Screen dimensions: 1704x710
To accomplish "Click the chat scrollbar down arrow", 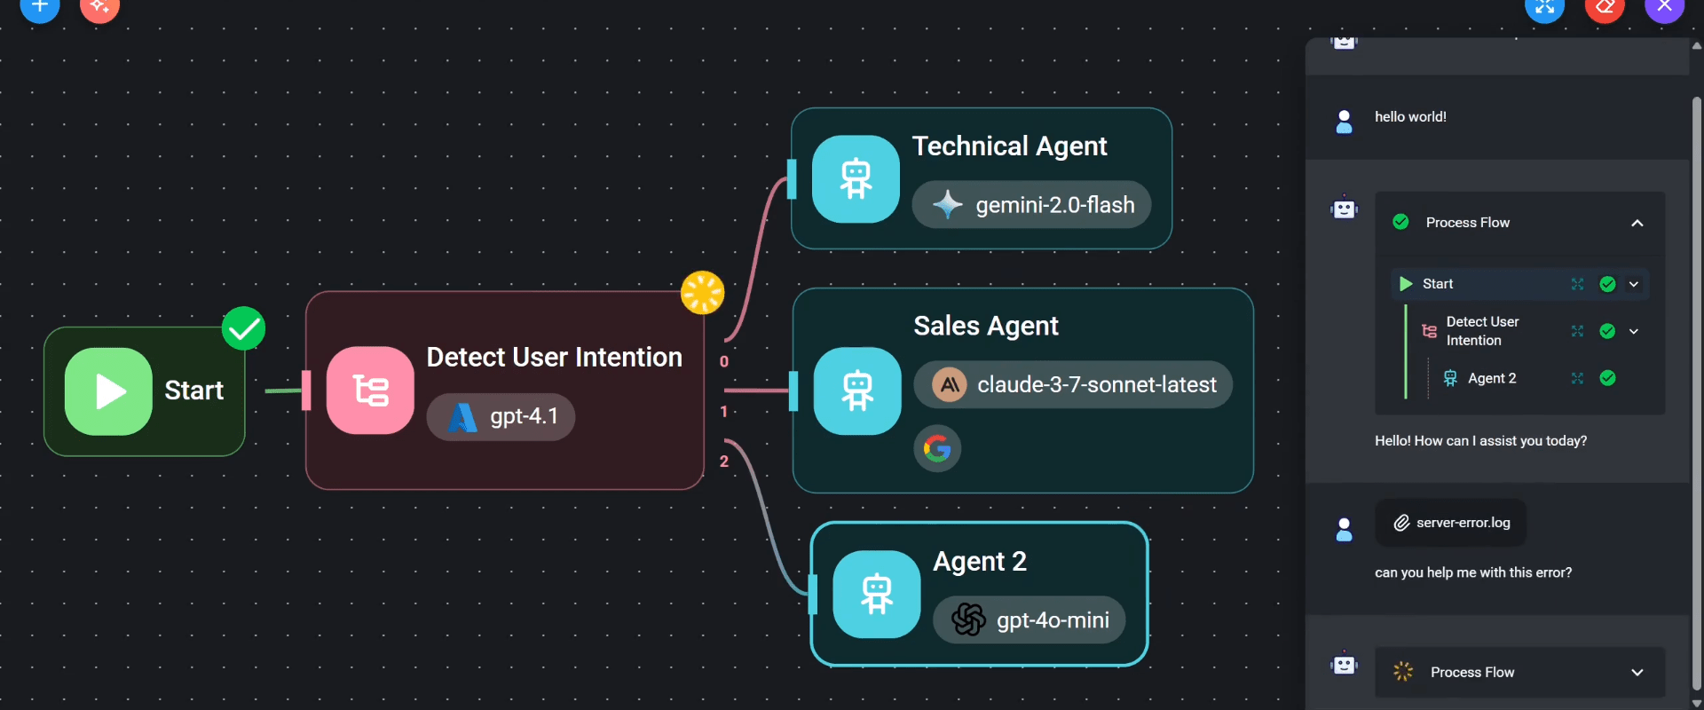I will point(1697,703).
